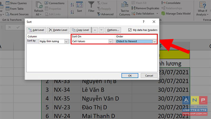Expand Data Validation dropdown arrow
Screen dimensions: 211x119
coord(157,13)
